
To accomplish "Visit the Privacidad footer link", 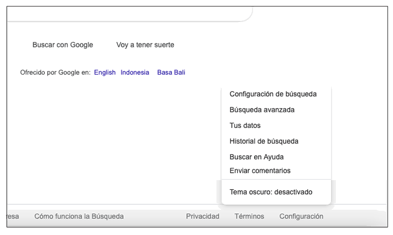I will point(202,216).
